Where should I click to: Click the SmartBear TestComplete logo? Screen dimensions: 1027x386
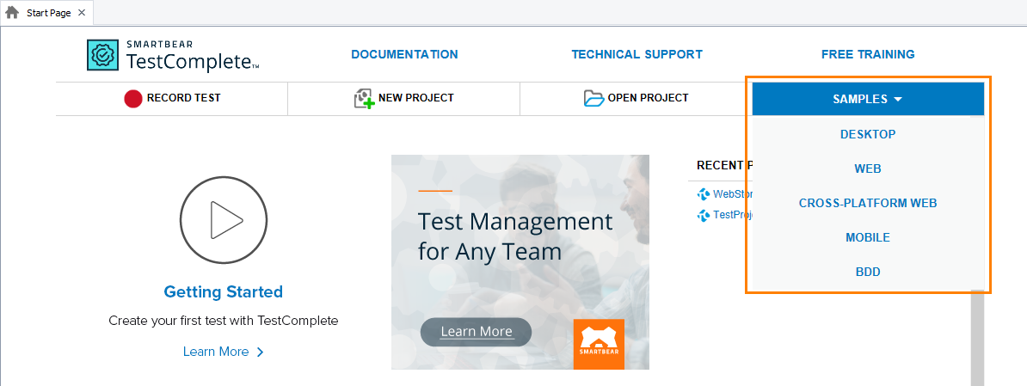173,55
